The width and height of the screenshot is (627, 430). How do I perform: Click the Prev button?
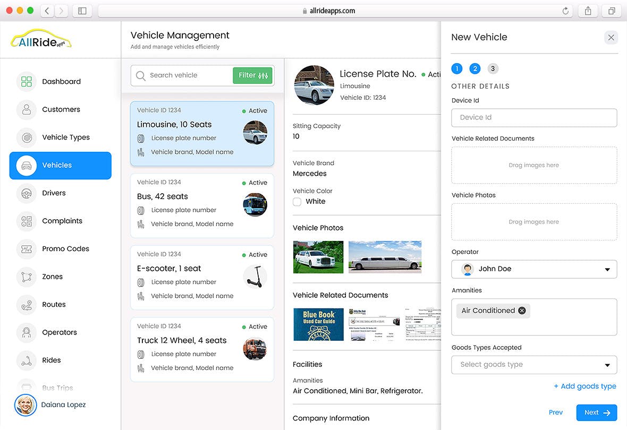tap(555, 412)
